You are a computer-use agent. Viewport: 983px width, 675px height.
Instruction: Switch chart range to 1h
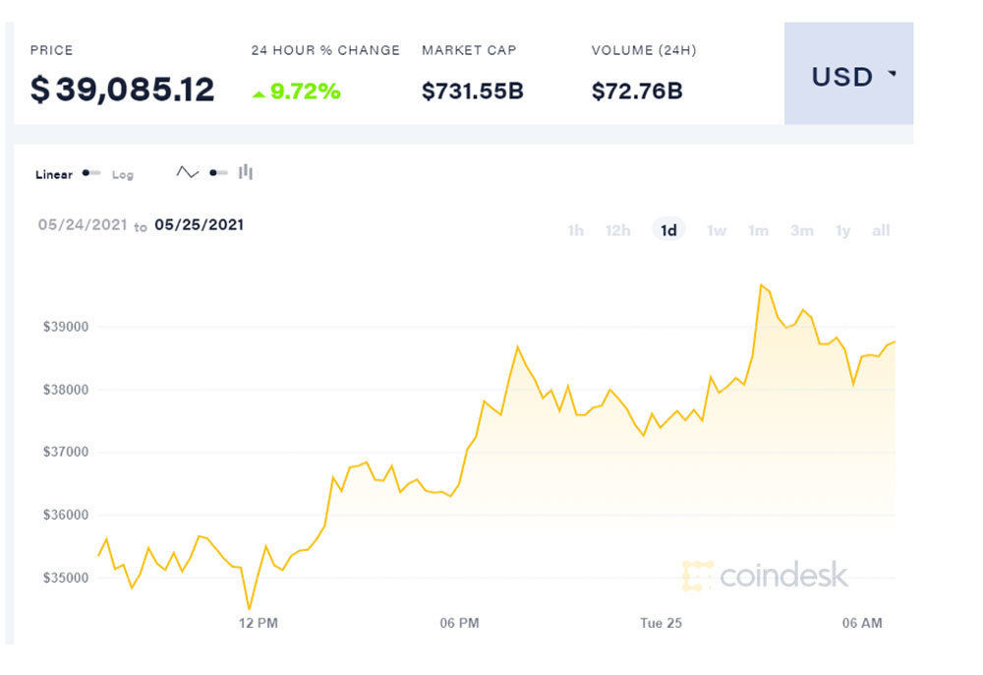click(575, 230)
